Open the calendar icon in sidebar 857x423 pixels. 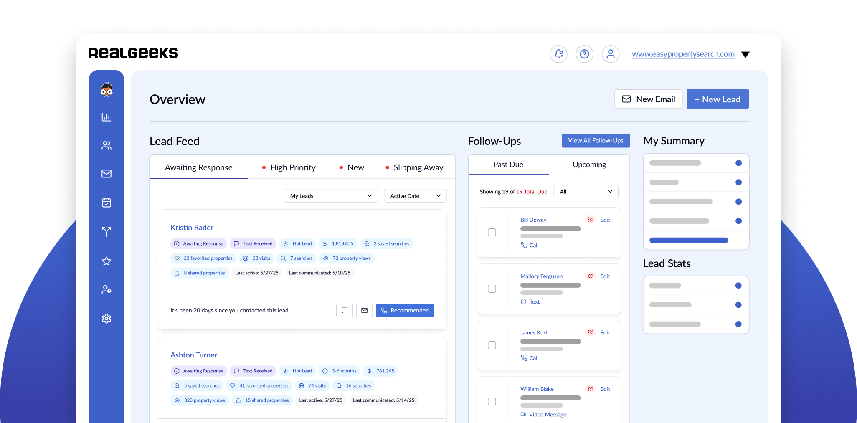[x=106, y=203]
